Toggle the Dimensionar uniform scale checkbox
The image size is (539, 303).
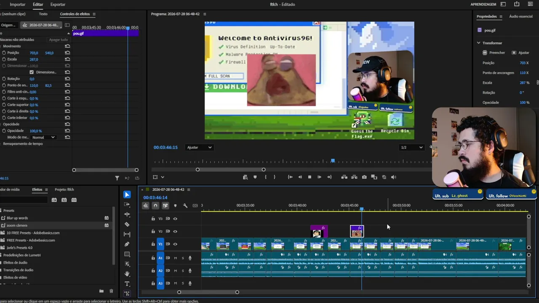[32, 72]
